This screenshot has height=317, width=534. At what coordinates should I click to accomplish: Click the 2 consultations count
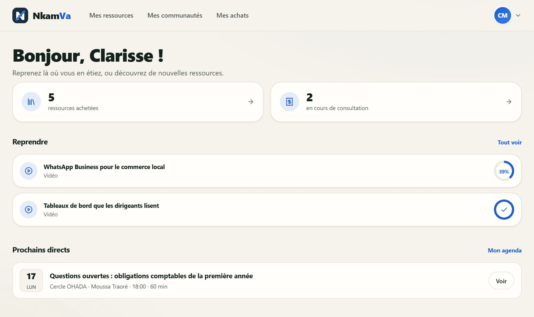click(x=310, y=97)
